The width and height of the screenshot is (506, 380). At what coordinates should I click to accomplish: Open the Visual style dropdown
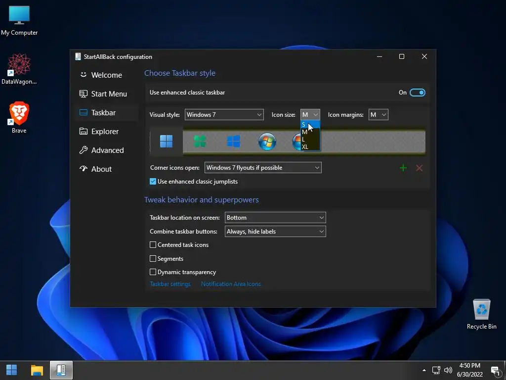click(224, 115)
